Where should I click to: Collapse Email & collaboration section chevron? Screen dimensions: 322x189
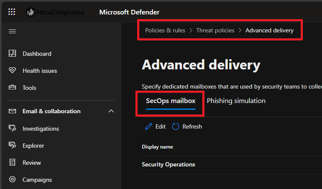111,111
